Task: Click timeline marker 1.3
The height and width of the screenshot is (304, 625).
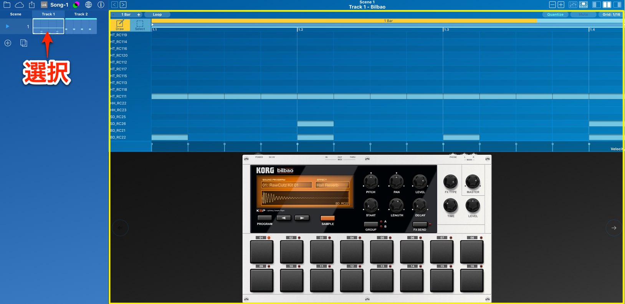Action: [446, 29]
